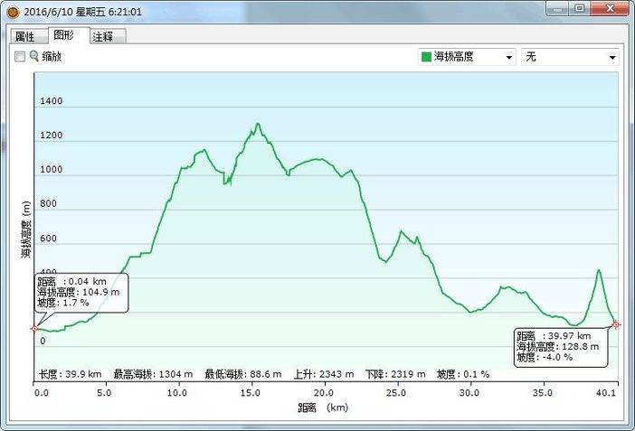Click the green swatch beside 海拔高度
635x431 pixels.
point(425,57)
